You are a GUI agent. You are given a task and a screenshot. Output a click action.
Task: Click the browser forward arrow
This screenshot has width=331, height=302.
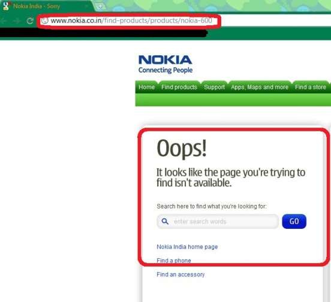click(16, 20)
